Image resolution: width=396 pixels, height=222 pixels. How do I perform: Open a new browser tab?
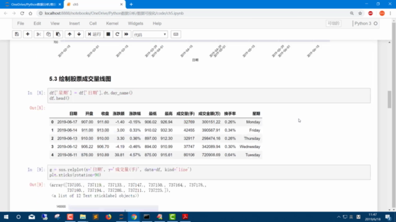(131, 4)
